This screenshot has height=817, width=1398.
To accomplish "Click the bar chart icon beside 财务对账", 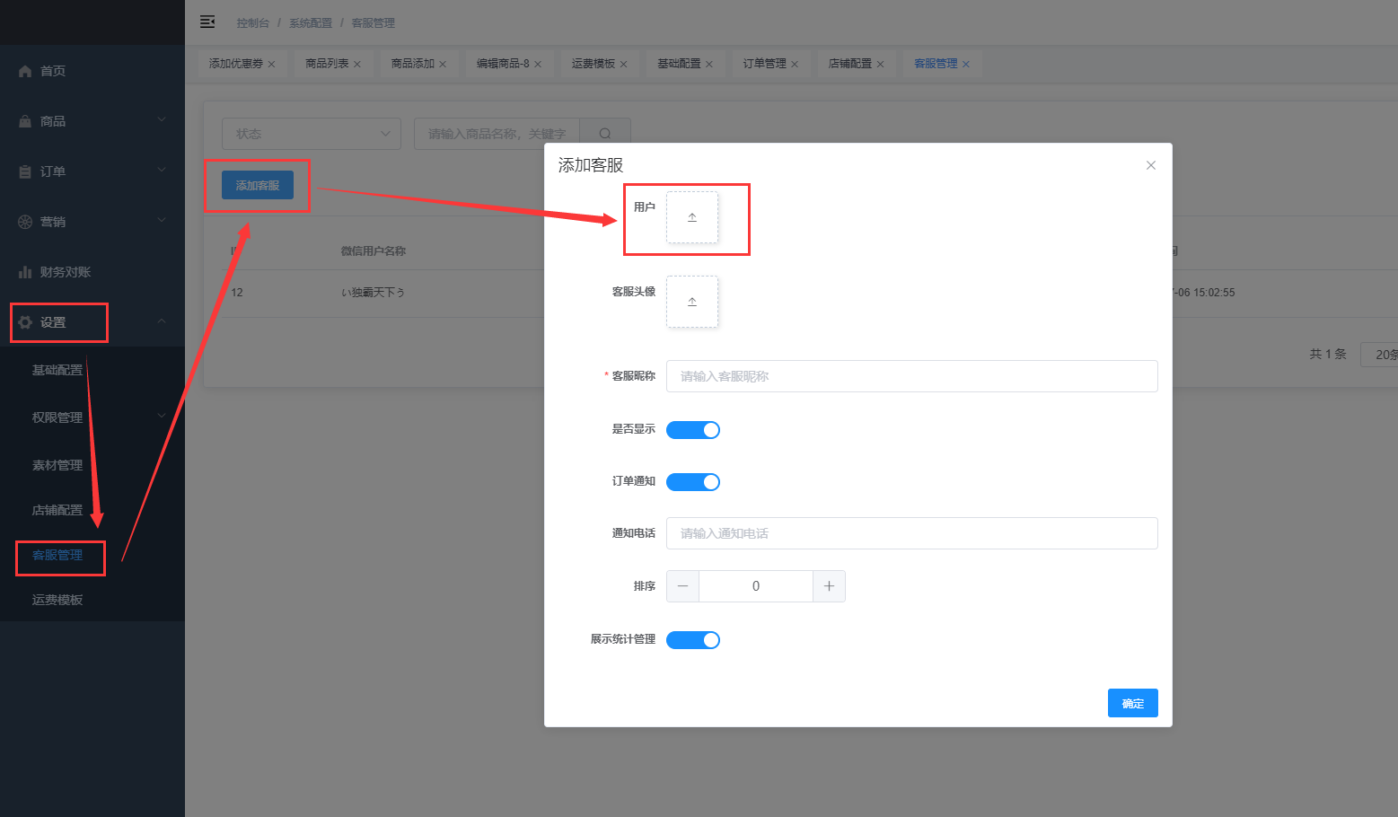I will click(x=25, y=272).
